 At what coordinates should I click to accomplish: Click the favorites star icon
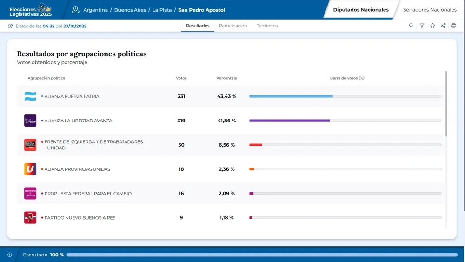coord(432,26)
